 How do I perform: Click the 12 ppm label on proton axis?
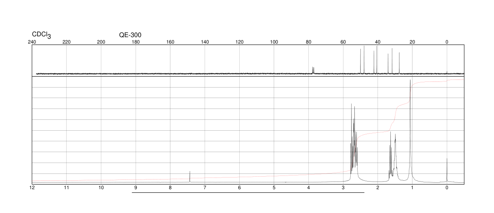pyautogui.click(x=32, y=188)
